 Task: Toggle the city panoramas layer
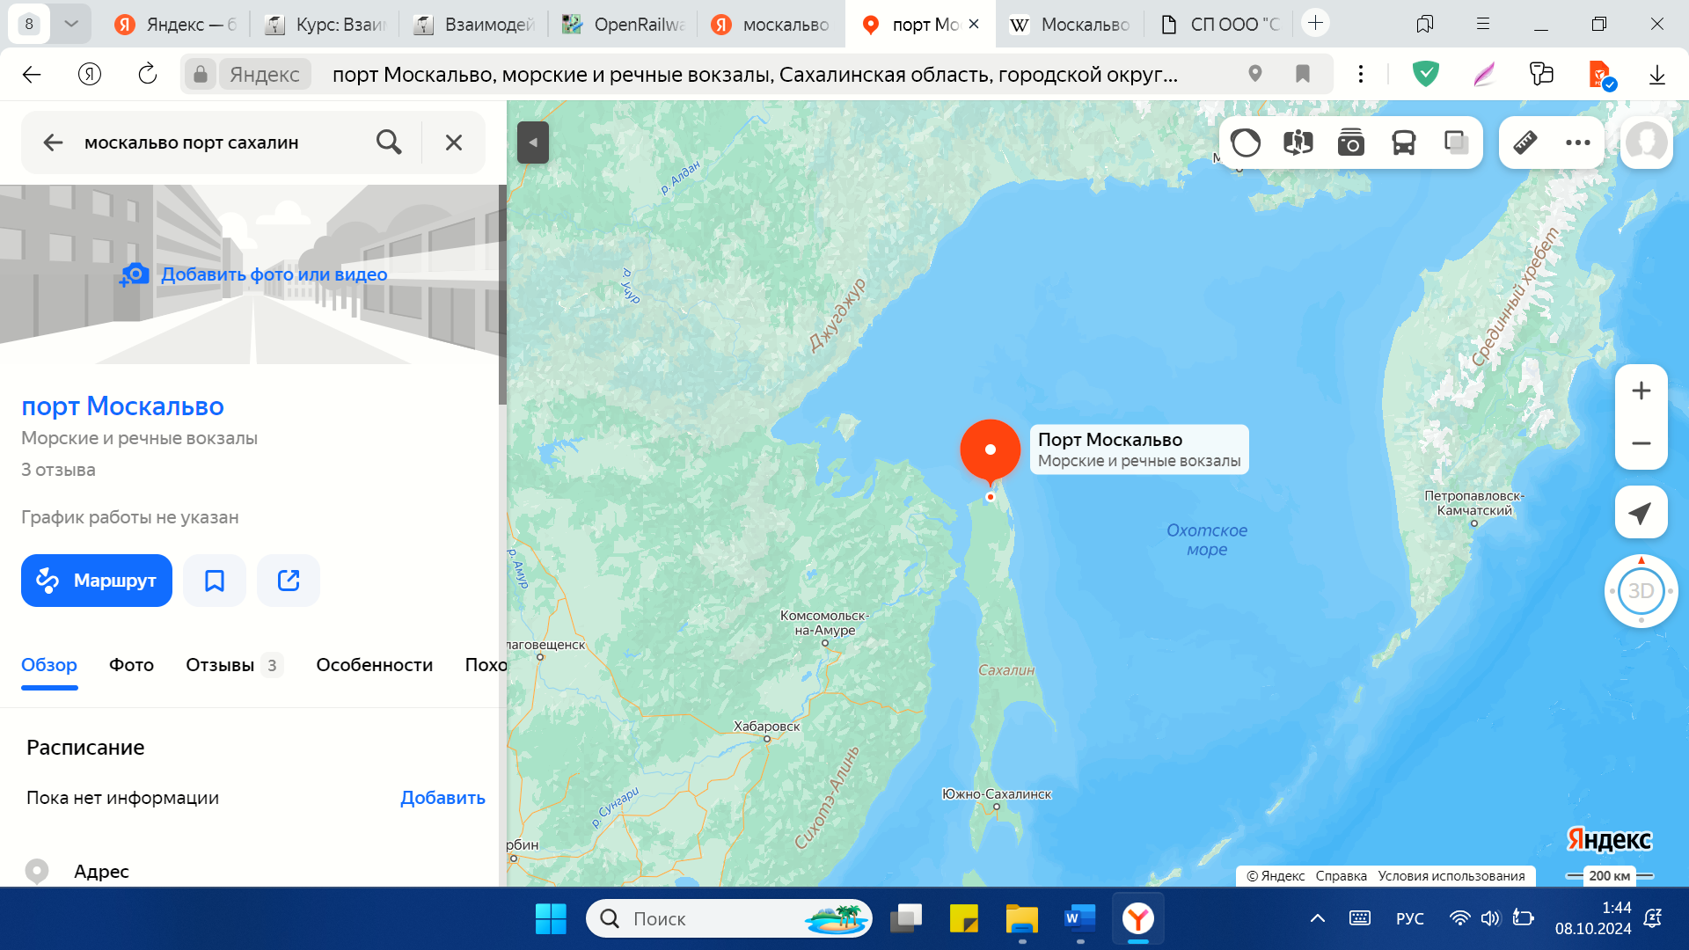pos(1298,142)
